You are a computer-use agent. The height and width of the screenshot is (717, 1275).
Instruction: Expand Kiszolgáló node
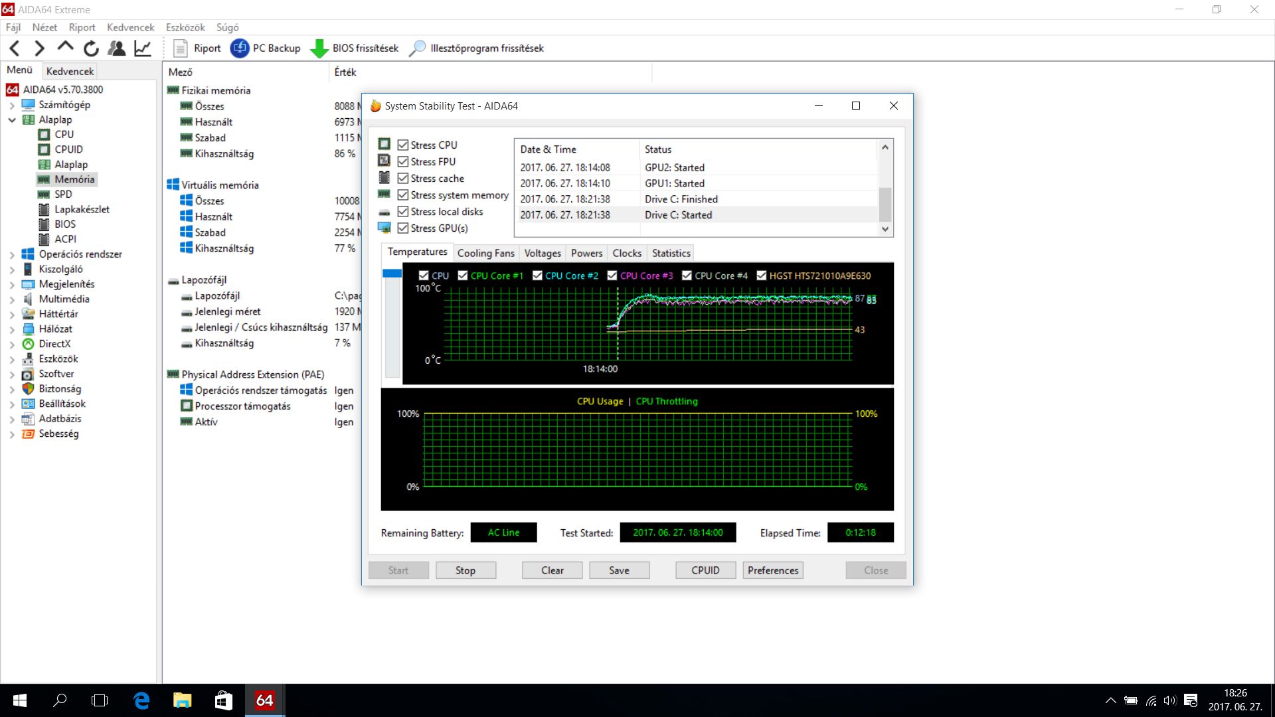12,270
